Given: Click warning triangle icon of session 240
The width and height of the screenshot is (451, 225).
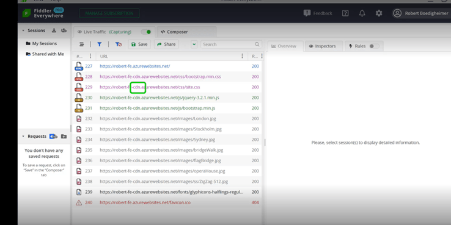Looking at the screenshot, I should coord(79,202).
